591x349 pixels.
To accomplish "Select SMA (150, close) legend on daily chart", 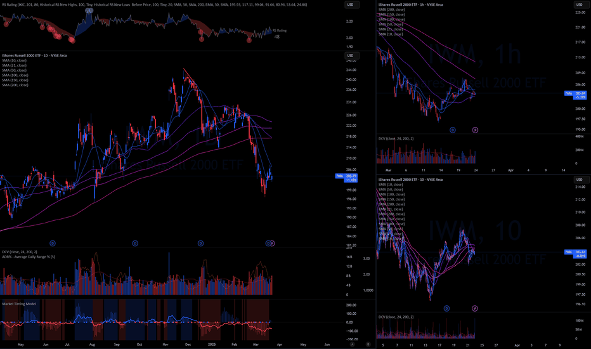I will pyautogui.click(x=15, y=80).
